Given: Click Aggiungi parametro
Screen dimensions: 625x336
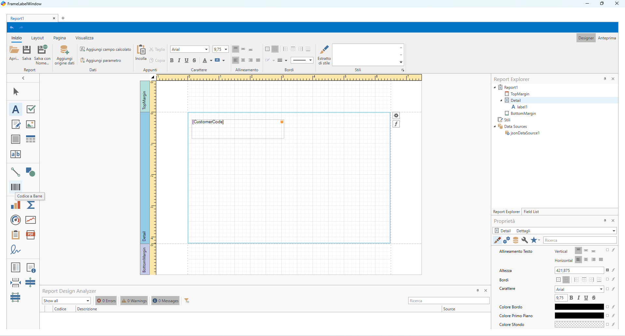Looking at the screenshot, I should coord(101,60).
